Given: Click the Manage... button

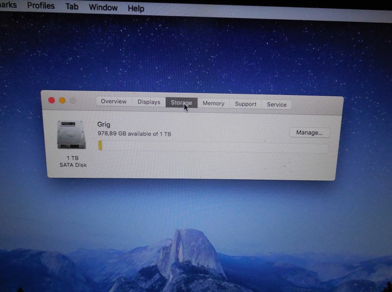Looking at the screenshot, I should coord(310,133).
